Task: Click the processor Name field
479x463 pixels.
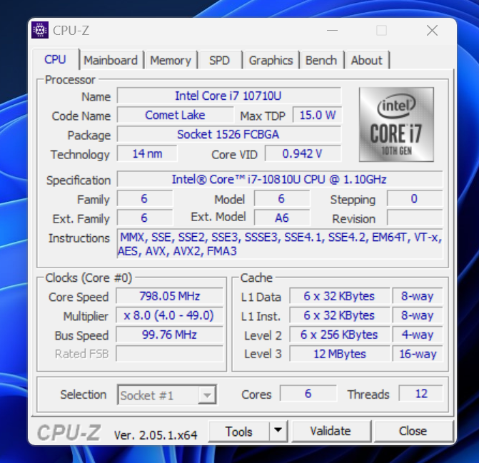Action: tap(228, 96)
